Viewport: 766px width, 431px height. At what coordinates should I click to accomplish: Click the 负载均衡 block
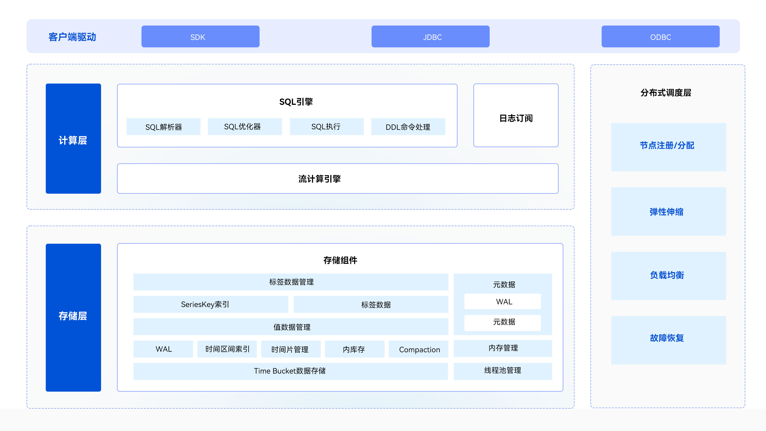[668, 276]
